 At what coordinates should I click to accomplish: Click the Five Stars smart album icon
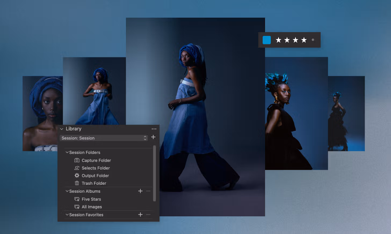77,199
